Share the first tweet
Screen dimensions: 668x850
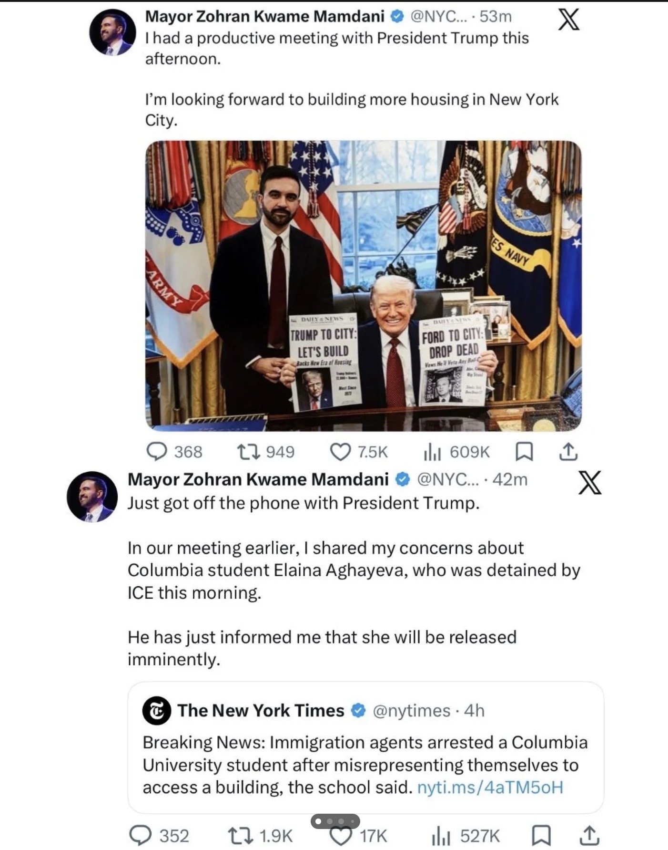coord(567,451)
